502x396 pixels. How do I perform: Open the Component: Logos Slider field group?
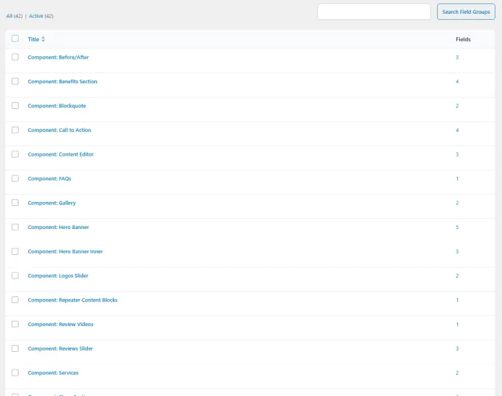click(x=58, y=276)
